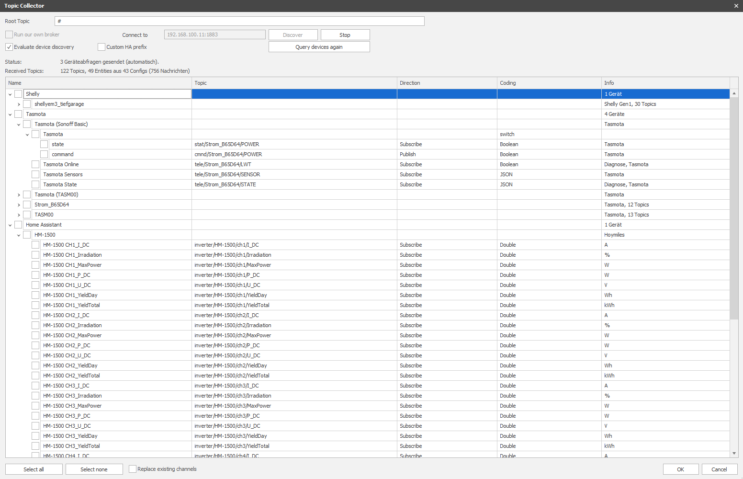The height and width of the screenshot is (479, 743).
Task: Uncheck Evaluate device discovery
Action: click(x=9, y=47)
